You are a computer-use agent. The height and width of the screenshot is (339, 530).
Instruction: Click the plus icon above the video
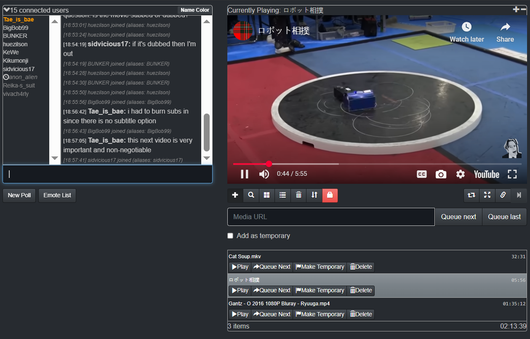pos(516,9)
